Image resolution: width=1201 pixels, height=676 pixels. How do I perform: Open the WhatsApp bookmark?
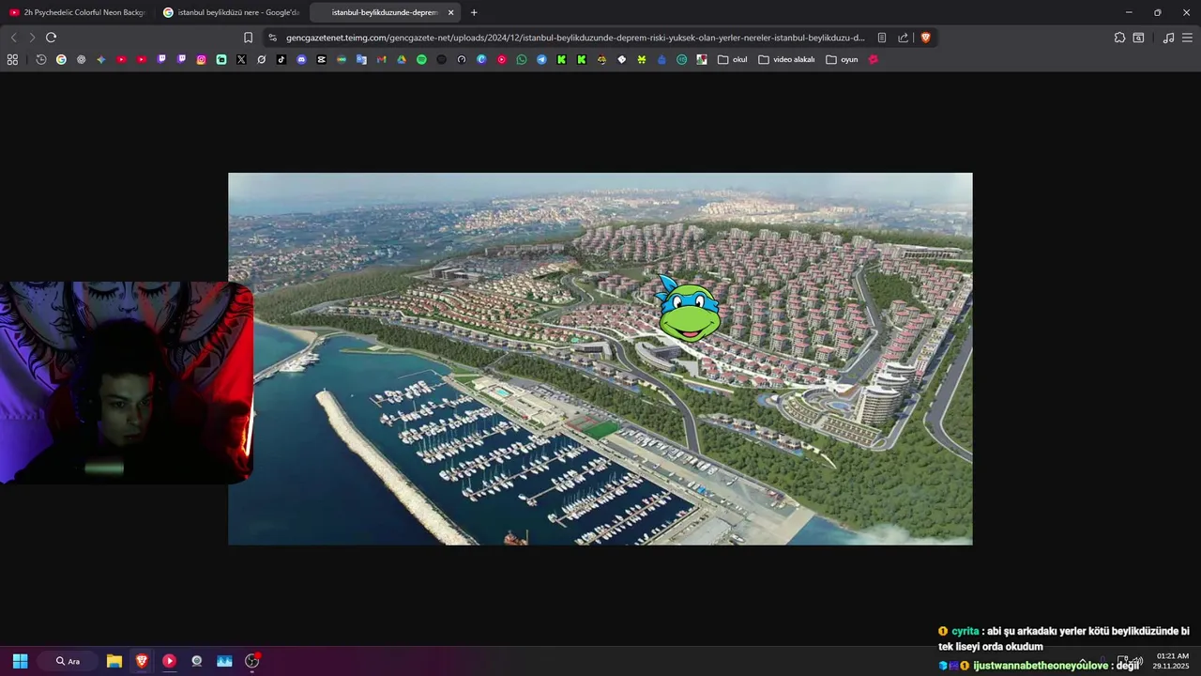pyautogui.click(x=522, y=59)
